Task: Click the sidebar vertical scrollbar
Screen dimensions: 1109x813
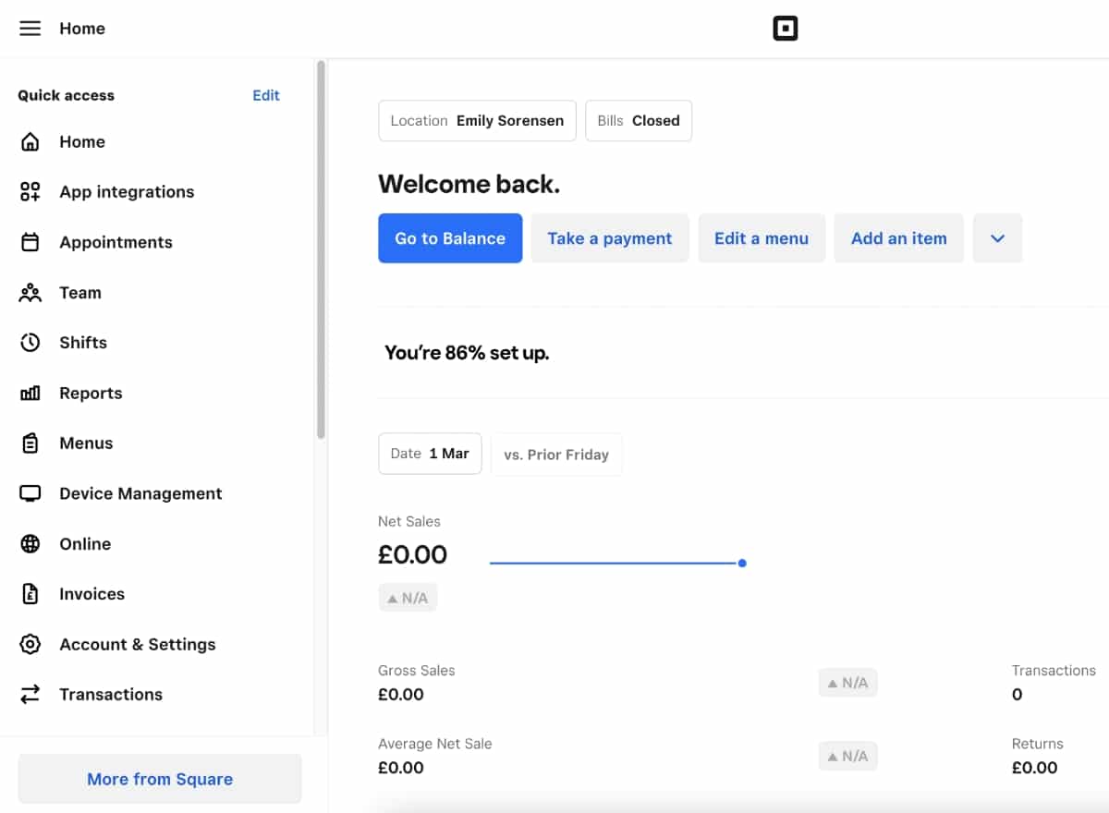Action: pos(321,249)
